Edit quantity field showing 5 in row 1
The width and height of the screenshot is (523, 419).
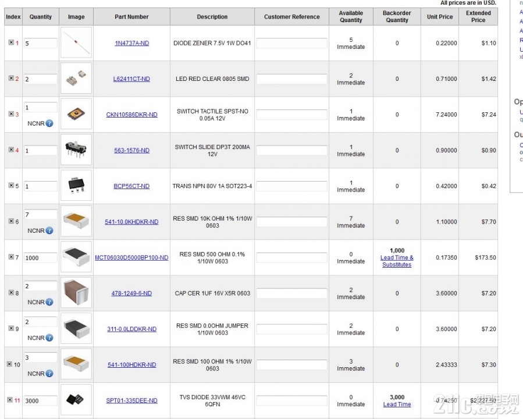click(x=40, y=44)
